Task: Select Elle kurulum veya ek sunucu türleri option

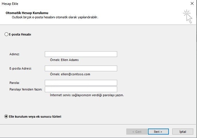Action: coord(6,117)
